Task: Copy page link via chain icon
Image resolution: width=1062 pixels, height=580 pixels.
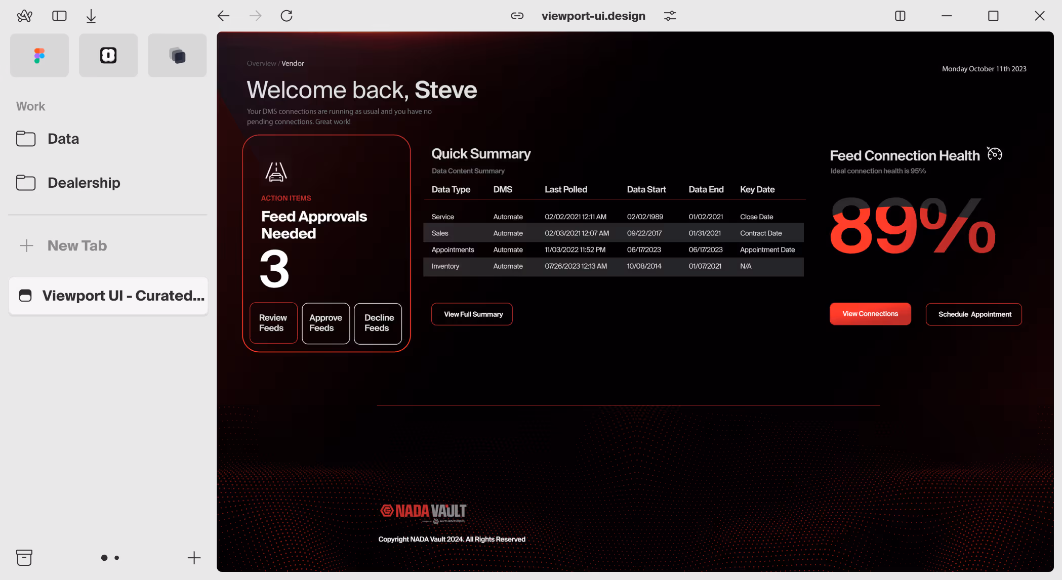Action: point(517,16)
